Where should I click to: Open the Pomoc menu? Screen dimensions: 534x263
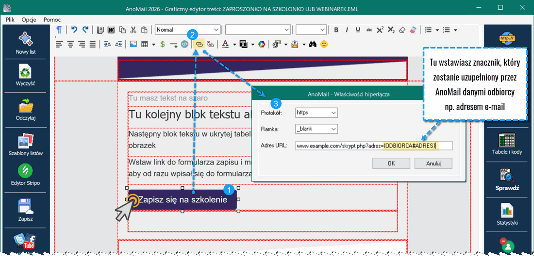point(52,20)
